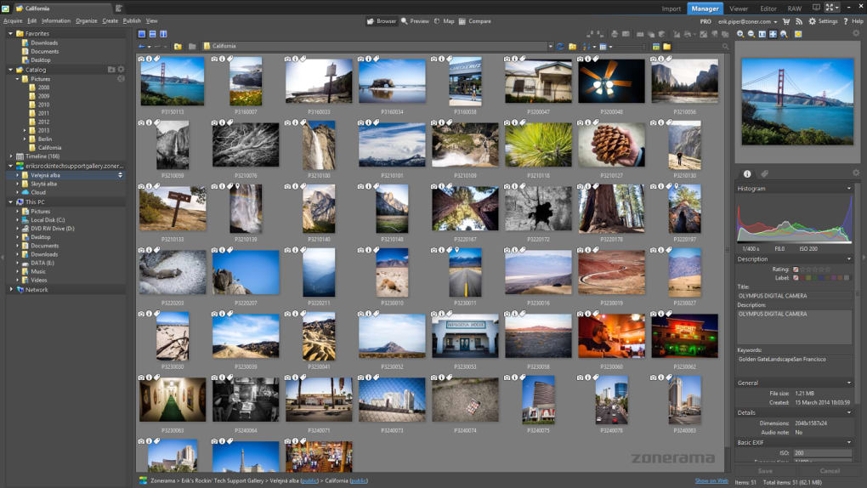Click the Show on Web link

coord(711,481)
